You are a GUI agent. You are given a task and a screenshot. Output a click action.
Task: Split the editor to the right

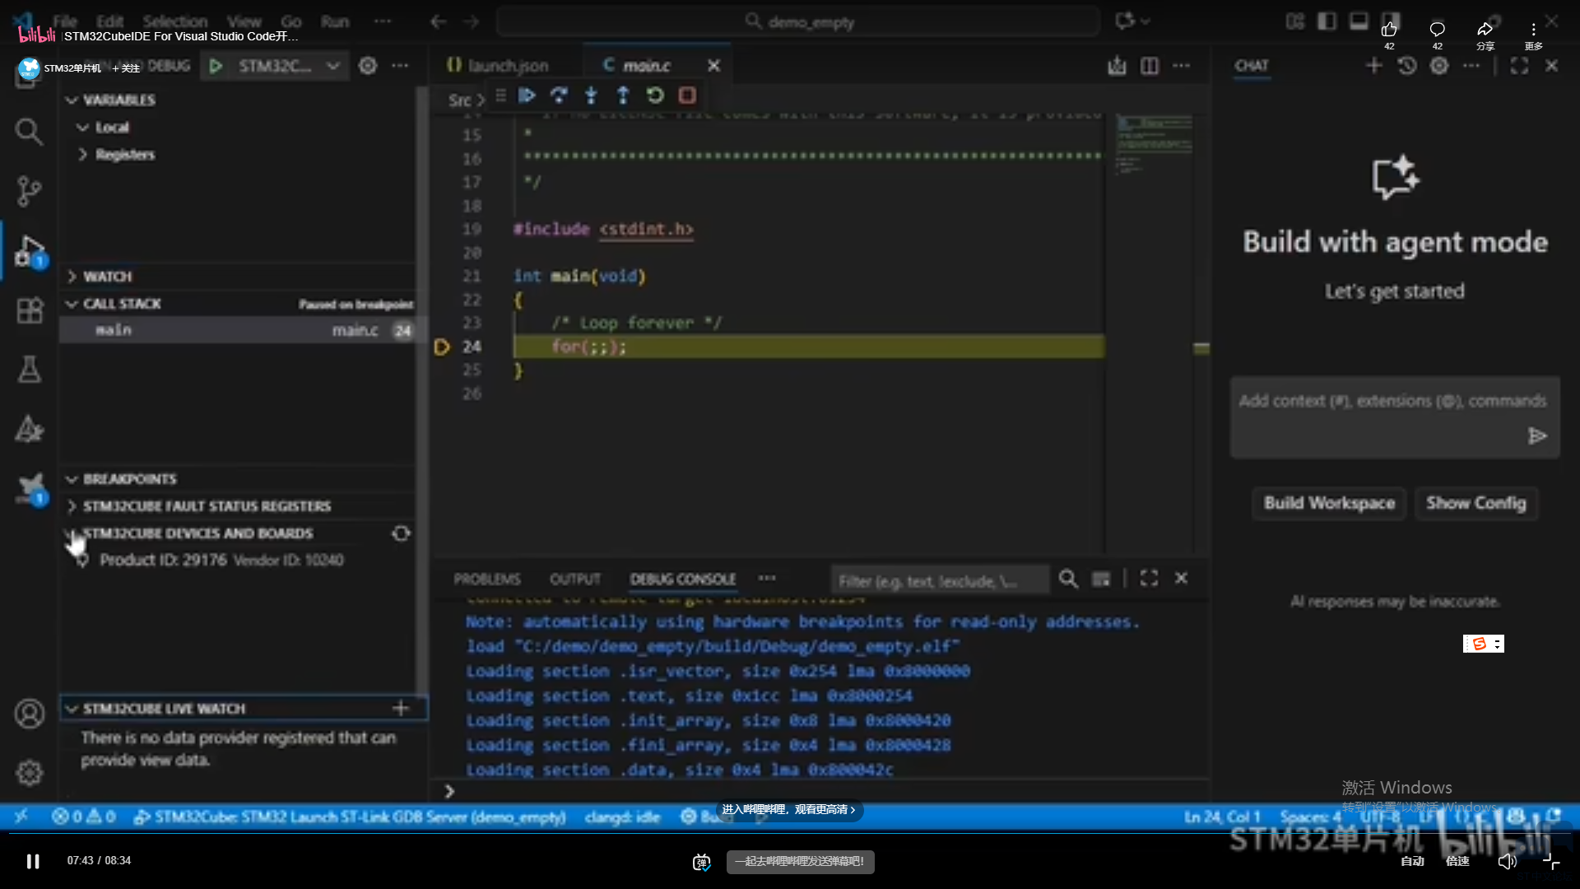(x=1150, y=66)
